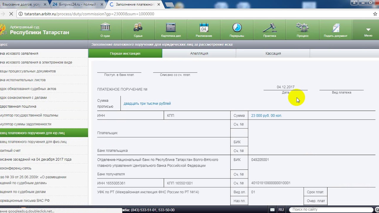Select 'платежного поручения для юр.лиц' sidebar item
Screen dimensions: 379x213
click(44, 133)
